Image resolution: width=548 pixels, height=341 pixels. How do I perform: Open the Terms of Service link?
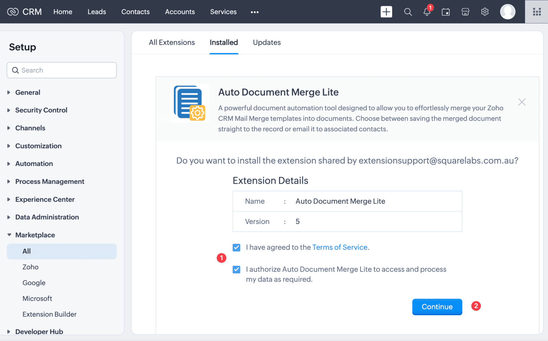click(x=340, y=247)
